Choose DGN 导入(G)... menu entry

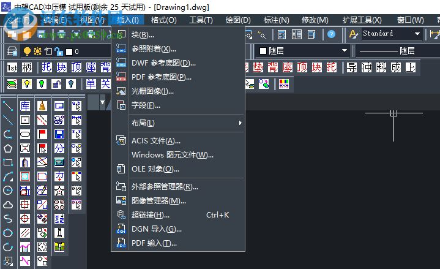click(x=178, y=229)
